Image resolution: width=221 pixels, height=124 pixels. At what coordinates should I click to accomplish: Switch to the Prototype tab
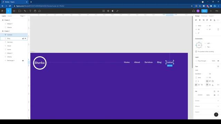tap(204, 16)
